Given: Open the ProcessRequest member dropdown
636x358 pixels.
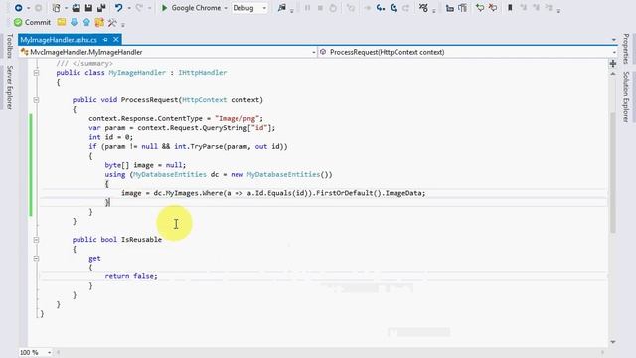Looking at the screenshot, I should (614, 52).
